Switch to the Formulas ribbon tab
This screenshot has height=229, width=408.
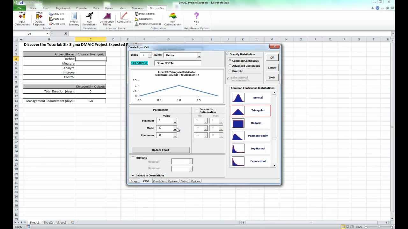[82, 8]
